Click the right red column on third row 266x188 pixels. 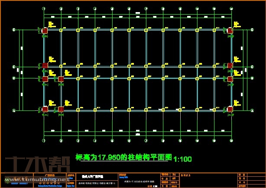tap(230, 79)
